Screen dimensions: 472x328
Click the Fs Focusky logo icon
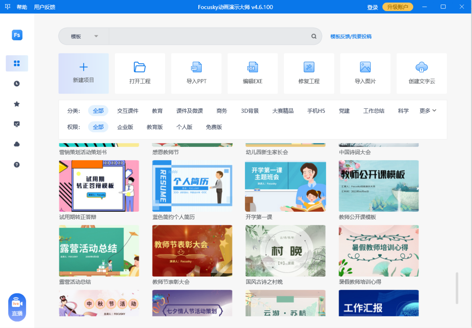[x=17, y=35]
